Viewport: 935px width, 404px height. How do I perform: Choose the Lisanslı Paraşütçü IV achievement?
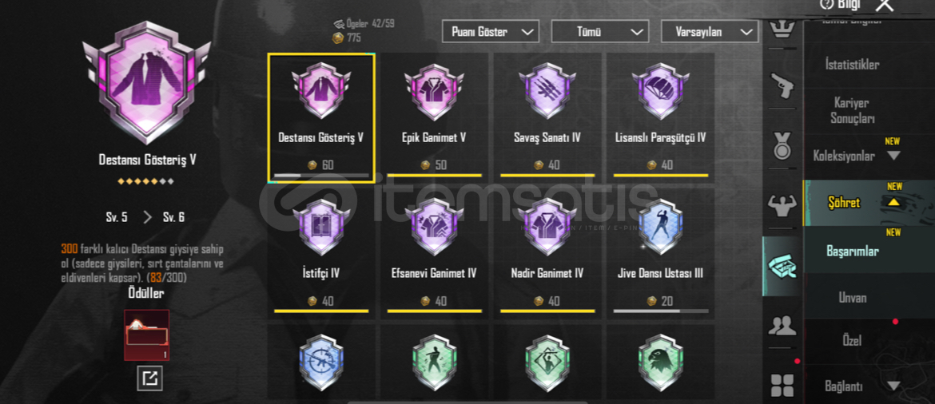661,118
